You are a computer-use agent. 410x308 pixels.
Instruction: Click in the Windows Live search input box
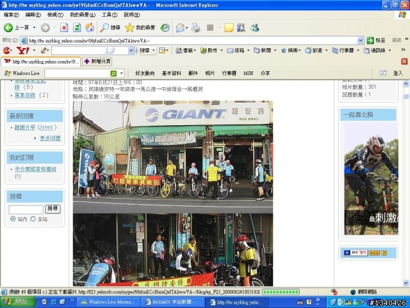(x=78, y=73)
